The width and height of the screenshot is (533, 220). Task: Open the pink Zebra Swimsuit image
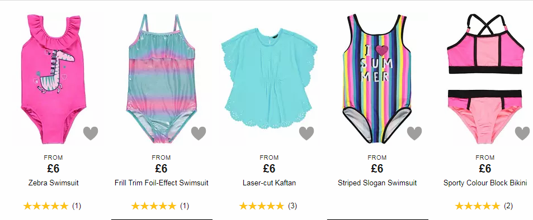pos(53,79)
